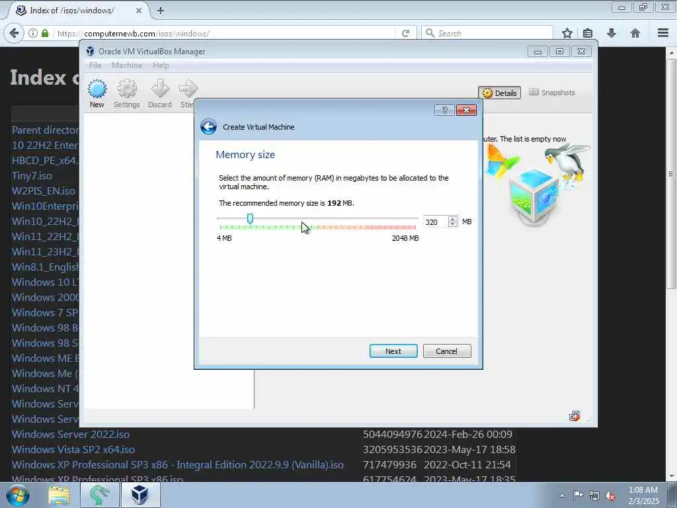Close the Create Virtual Machine dialog
This screenshot has width=677, height=508.
click(466, 110)
